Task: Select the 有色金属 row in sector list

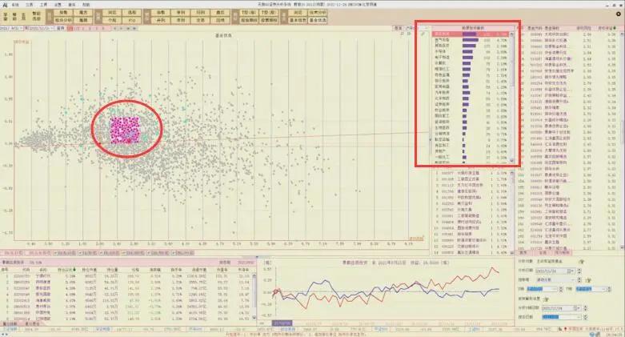Action: tap(471, 75)
